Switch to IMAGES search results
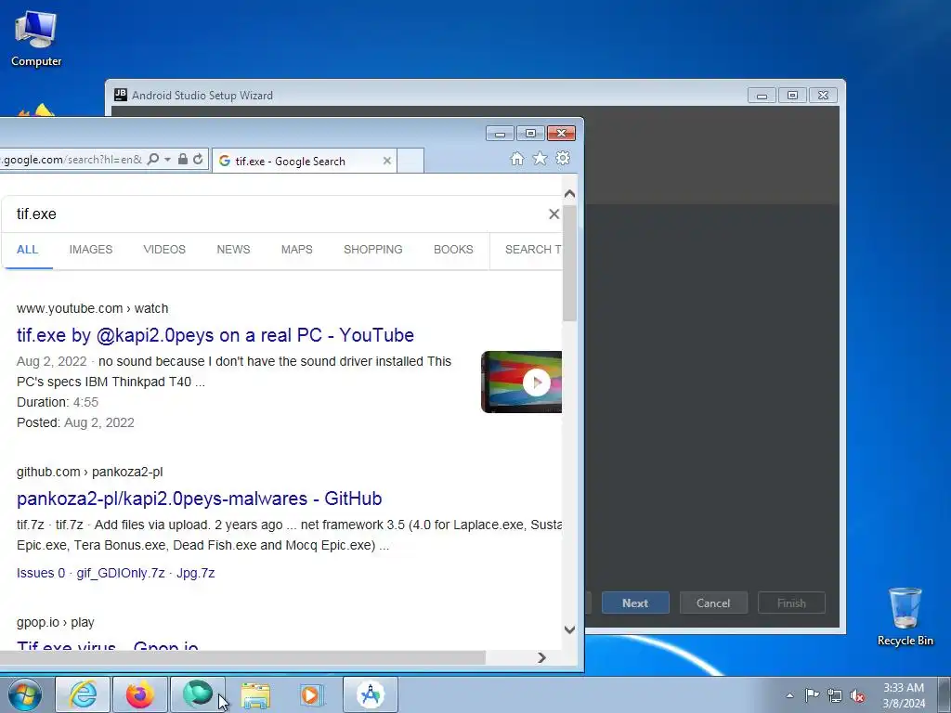The image size is (951, 713). point(91,249)
